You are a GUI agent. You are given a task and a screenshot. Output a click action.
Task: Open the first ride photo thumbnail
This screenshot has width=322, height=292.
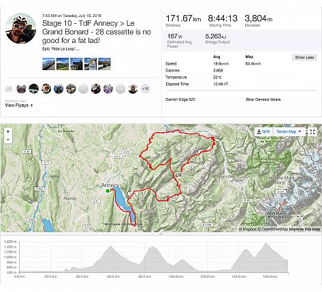[48, 64]
